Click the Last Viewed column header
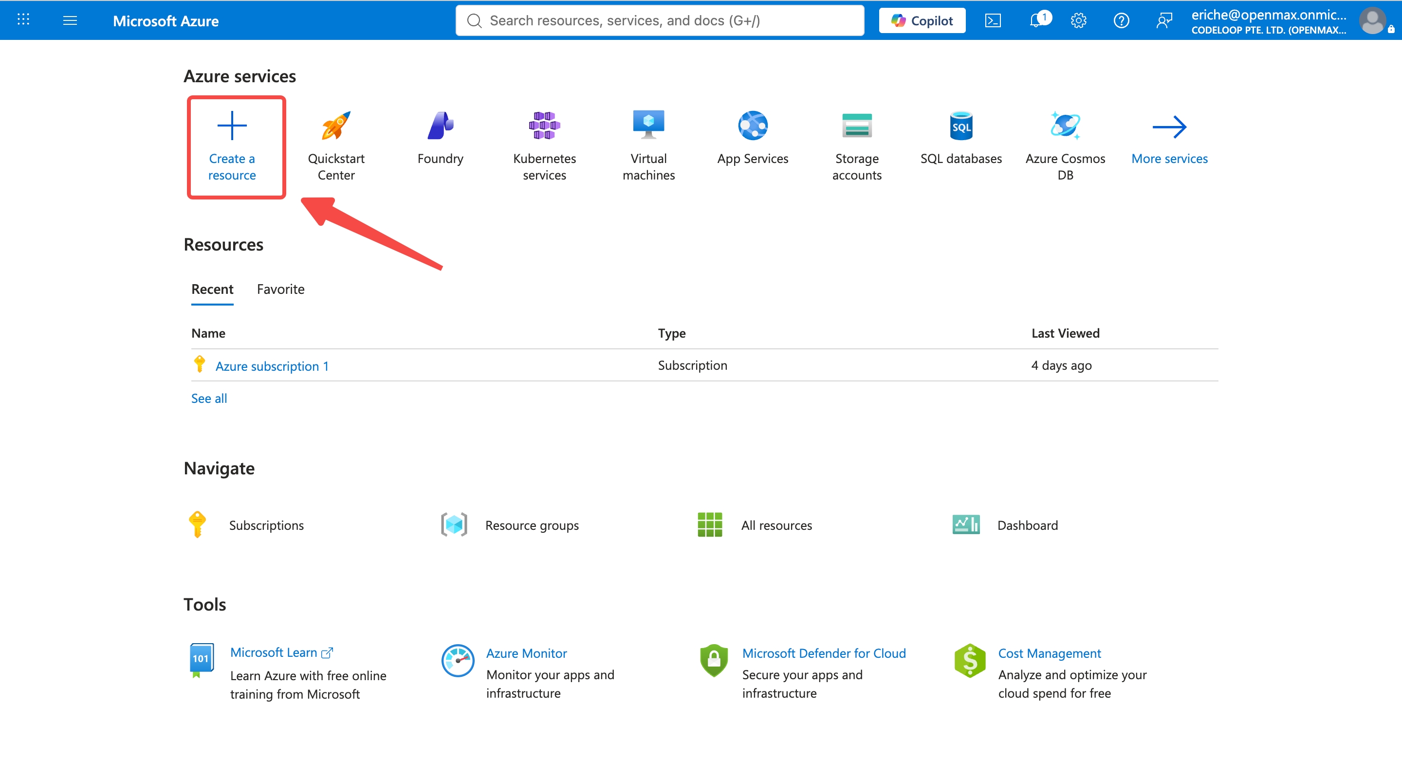The image size is (1402, 758). (x=1065, y=333)
